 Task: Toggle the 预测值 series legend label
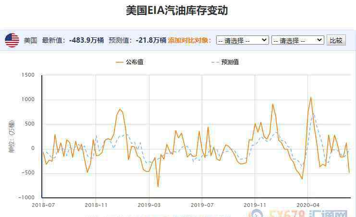pos(230,62)
